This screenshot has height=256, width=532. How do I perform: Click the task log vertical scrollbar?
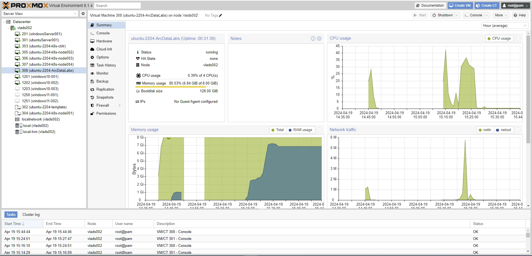[528, 235]
